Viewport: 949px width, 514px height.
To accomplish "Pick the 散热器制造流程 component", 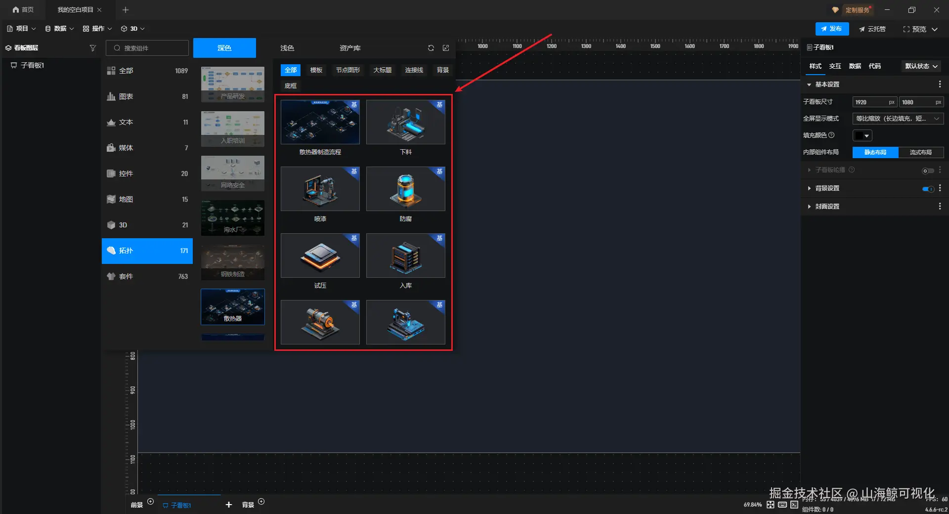I will point(320,122).
